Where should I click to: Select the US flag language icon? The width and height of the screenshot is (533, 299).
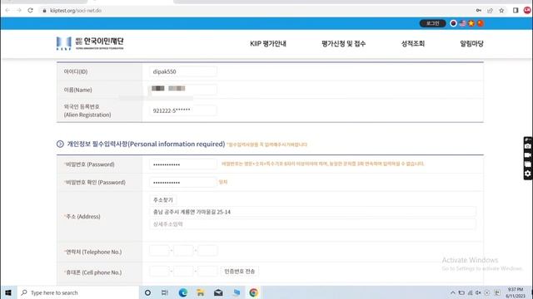tap(462, 23)
